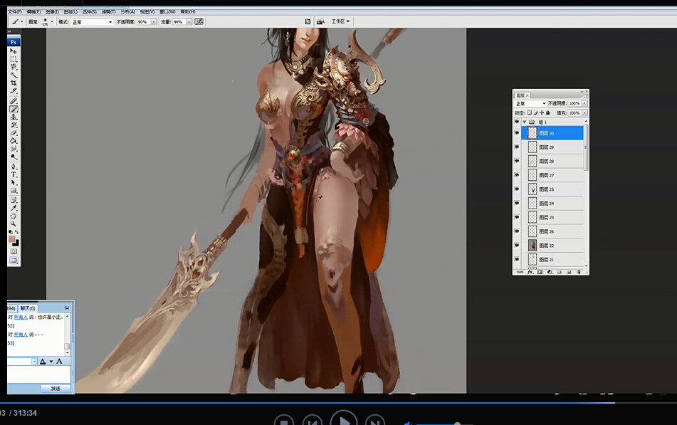Screen dimensions: 677x425
Task: Toggle visibility of layer 图层 22
Action: (x=518, y=246)
